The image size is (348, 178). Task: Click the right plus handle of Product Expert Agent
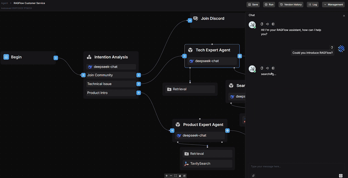pos(228,131)
